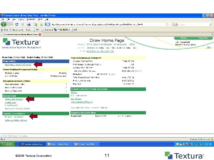The width and height of the screenshot is (214, 160).
Task: Click the Stop loading X icon
Action: pos(23,24)
